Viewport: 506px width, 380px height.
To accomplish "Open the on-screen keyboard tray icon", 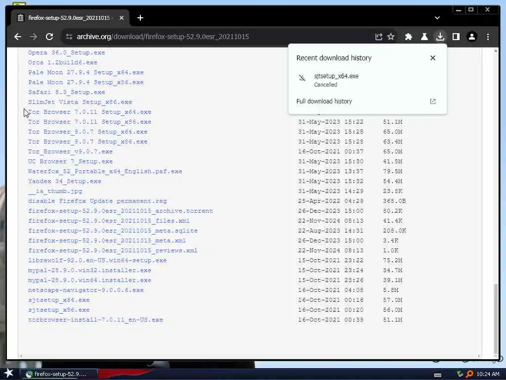I will (438, 375).
